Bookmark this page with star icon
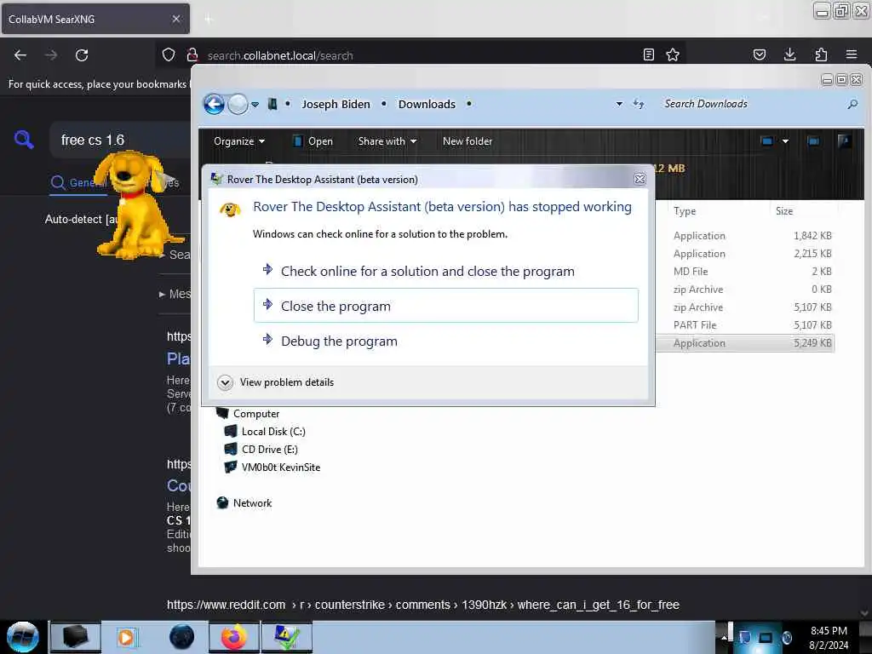Viewport: 872px width, 654px height. (673, 54)
